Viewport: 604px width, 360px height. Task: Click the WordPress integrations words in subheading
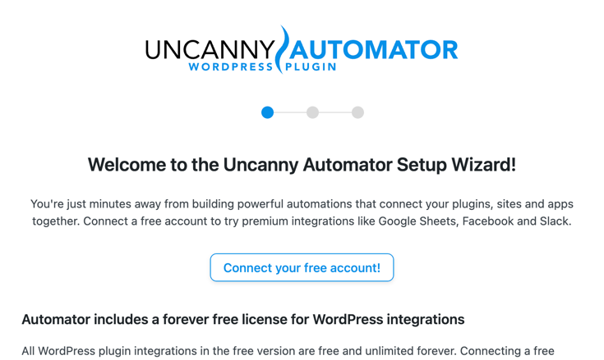tap(388, 319)
